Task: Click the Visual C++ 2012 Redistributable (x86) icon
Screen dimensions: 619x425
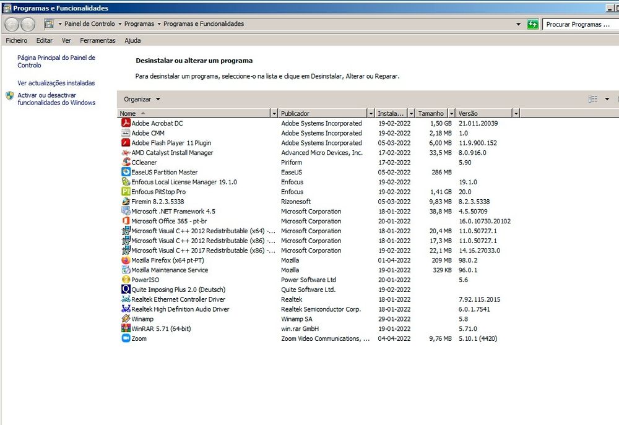Action: coord(126,240)
